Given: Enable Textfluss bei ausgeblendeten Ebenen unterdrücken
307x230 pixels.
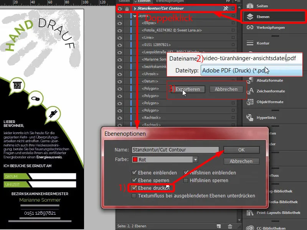Looking at the screenshot, I should [134, 196].
